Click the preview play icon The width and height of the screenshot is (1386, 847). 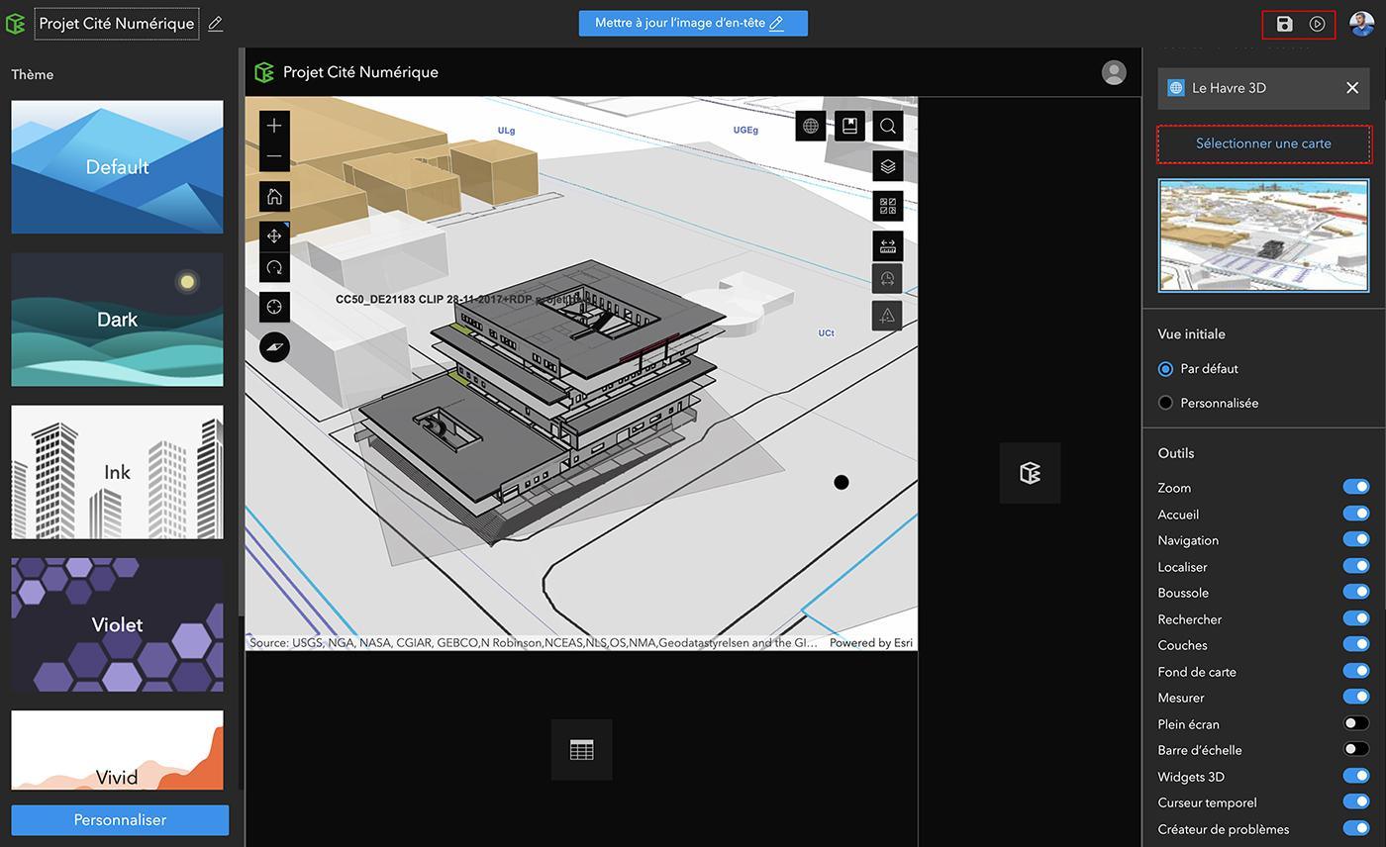(x=1317, y=24)
